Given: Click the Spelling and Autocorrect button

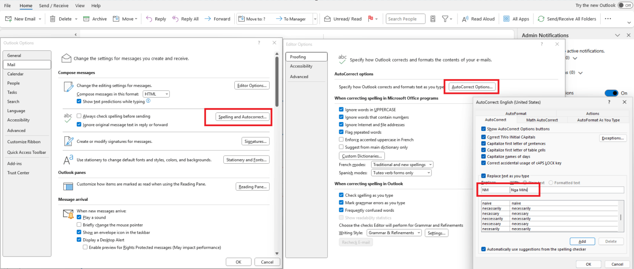Looking at the screenshot, I should 242,117.
